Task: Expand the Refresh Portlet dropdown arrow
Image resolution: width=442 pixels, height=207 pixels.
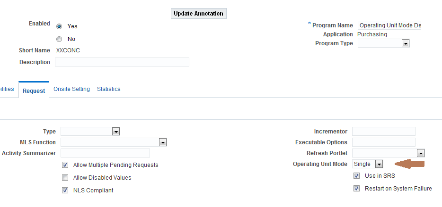Action: pyautogui.click(x=421, y=153)
